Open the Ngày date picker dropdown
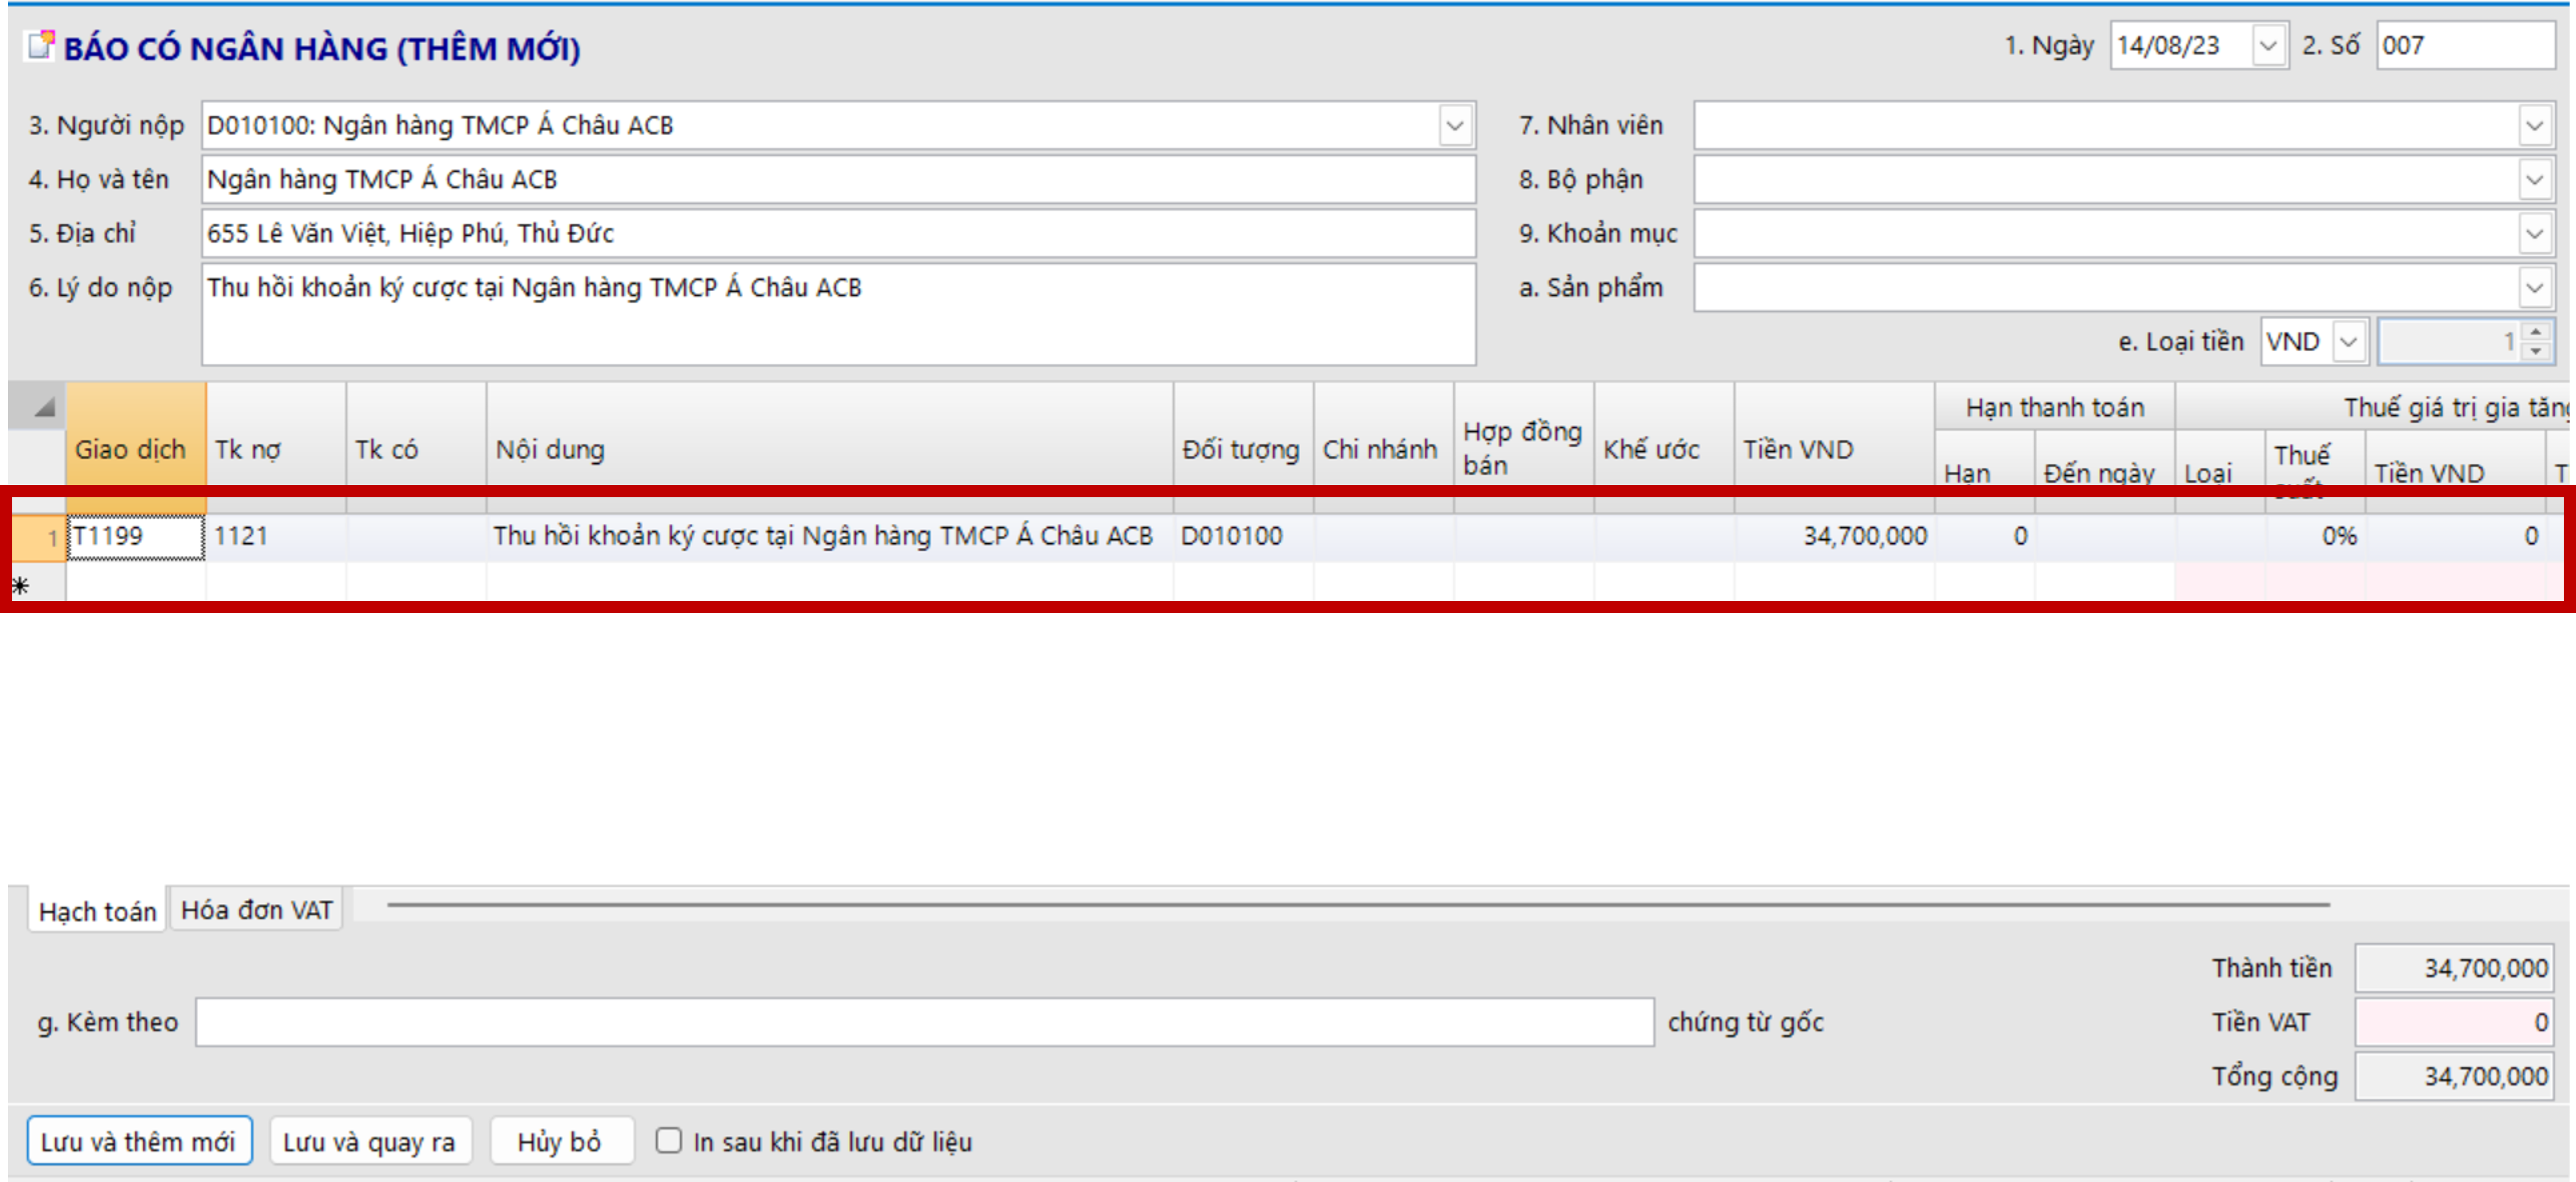 2267,46
